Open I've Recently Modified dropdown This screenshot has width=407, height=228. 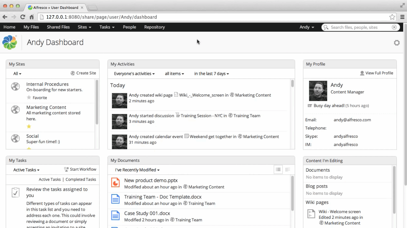(137, 170)
